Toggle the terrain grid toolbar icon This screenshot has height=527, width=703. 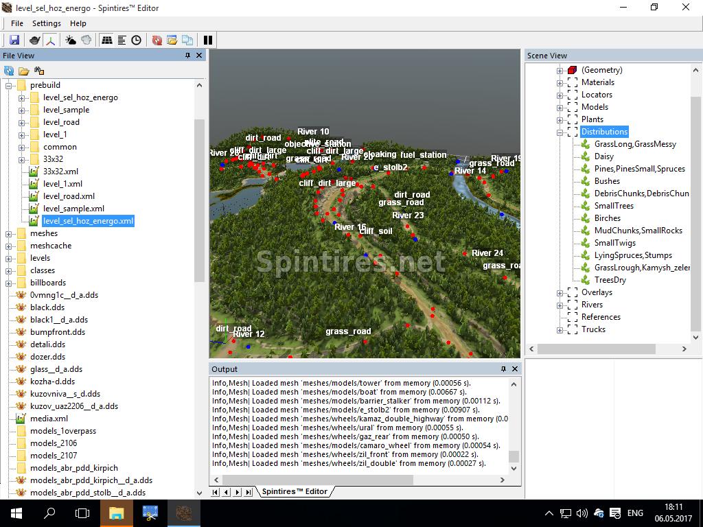[106, 40]
